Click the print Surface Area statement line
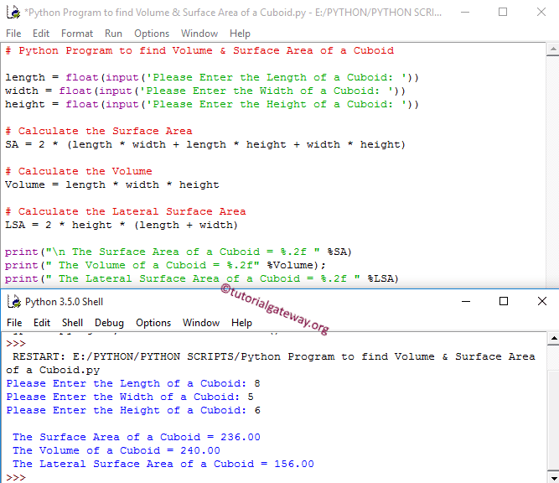This screenshot has width=559, height=483. coord(179,252)
